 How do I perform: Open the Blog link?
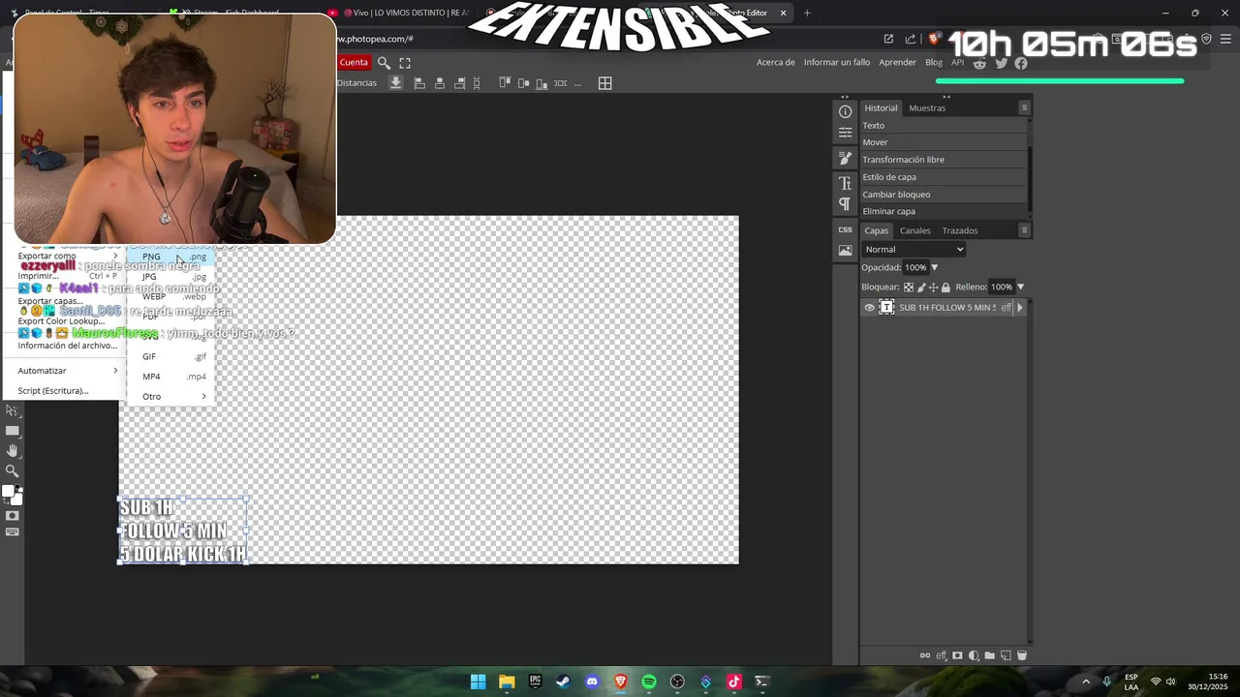tap(934, 62)
